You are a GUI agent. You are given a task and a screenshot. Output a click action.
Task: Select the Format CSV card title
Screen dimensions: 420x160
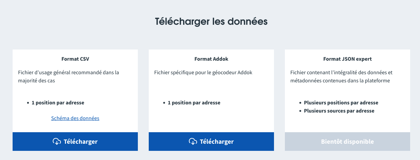(75, 59)
